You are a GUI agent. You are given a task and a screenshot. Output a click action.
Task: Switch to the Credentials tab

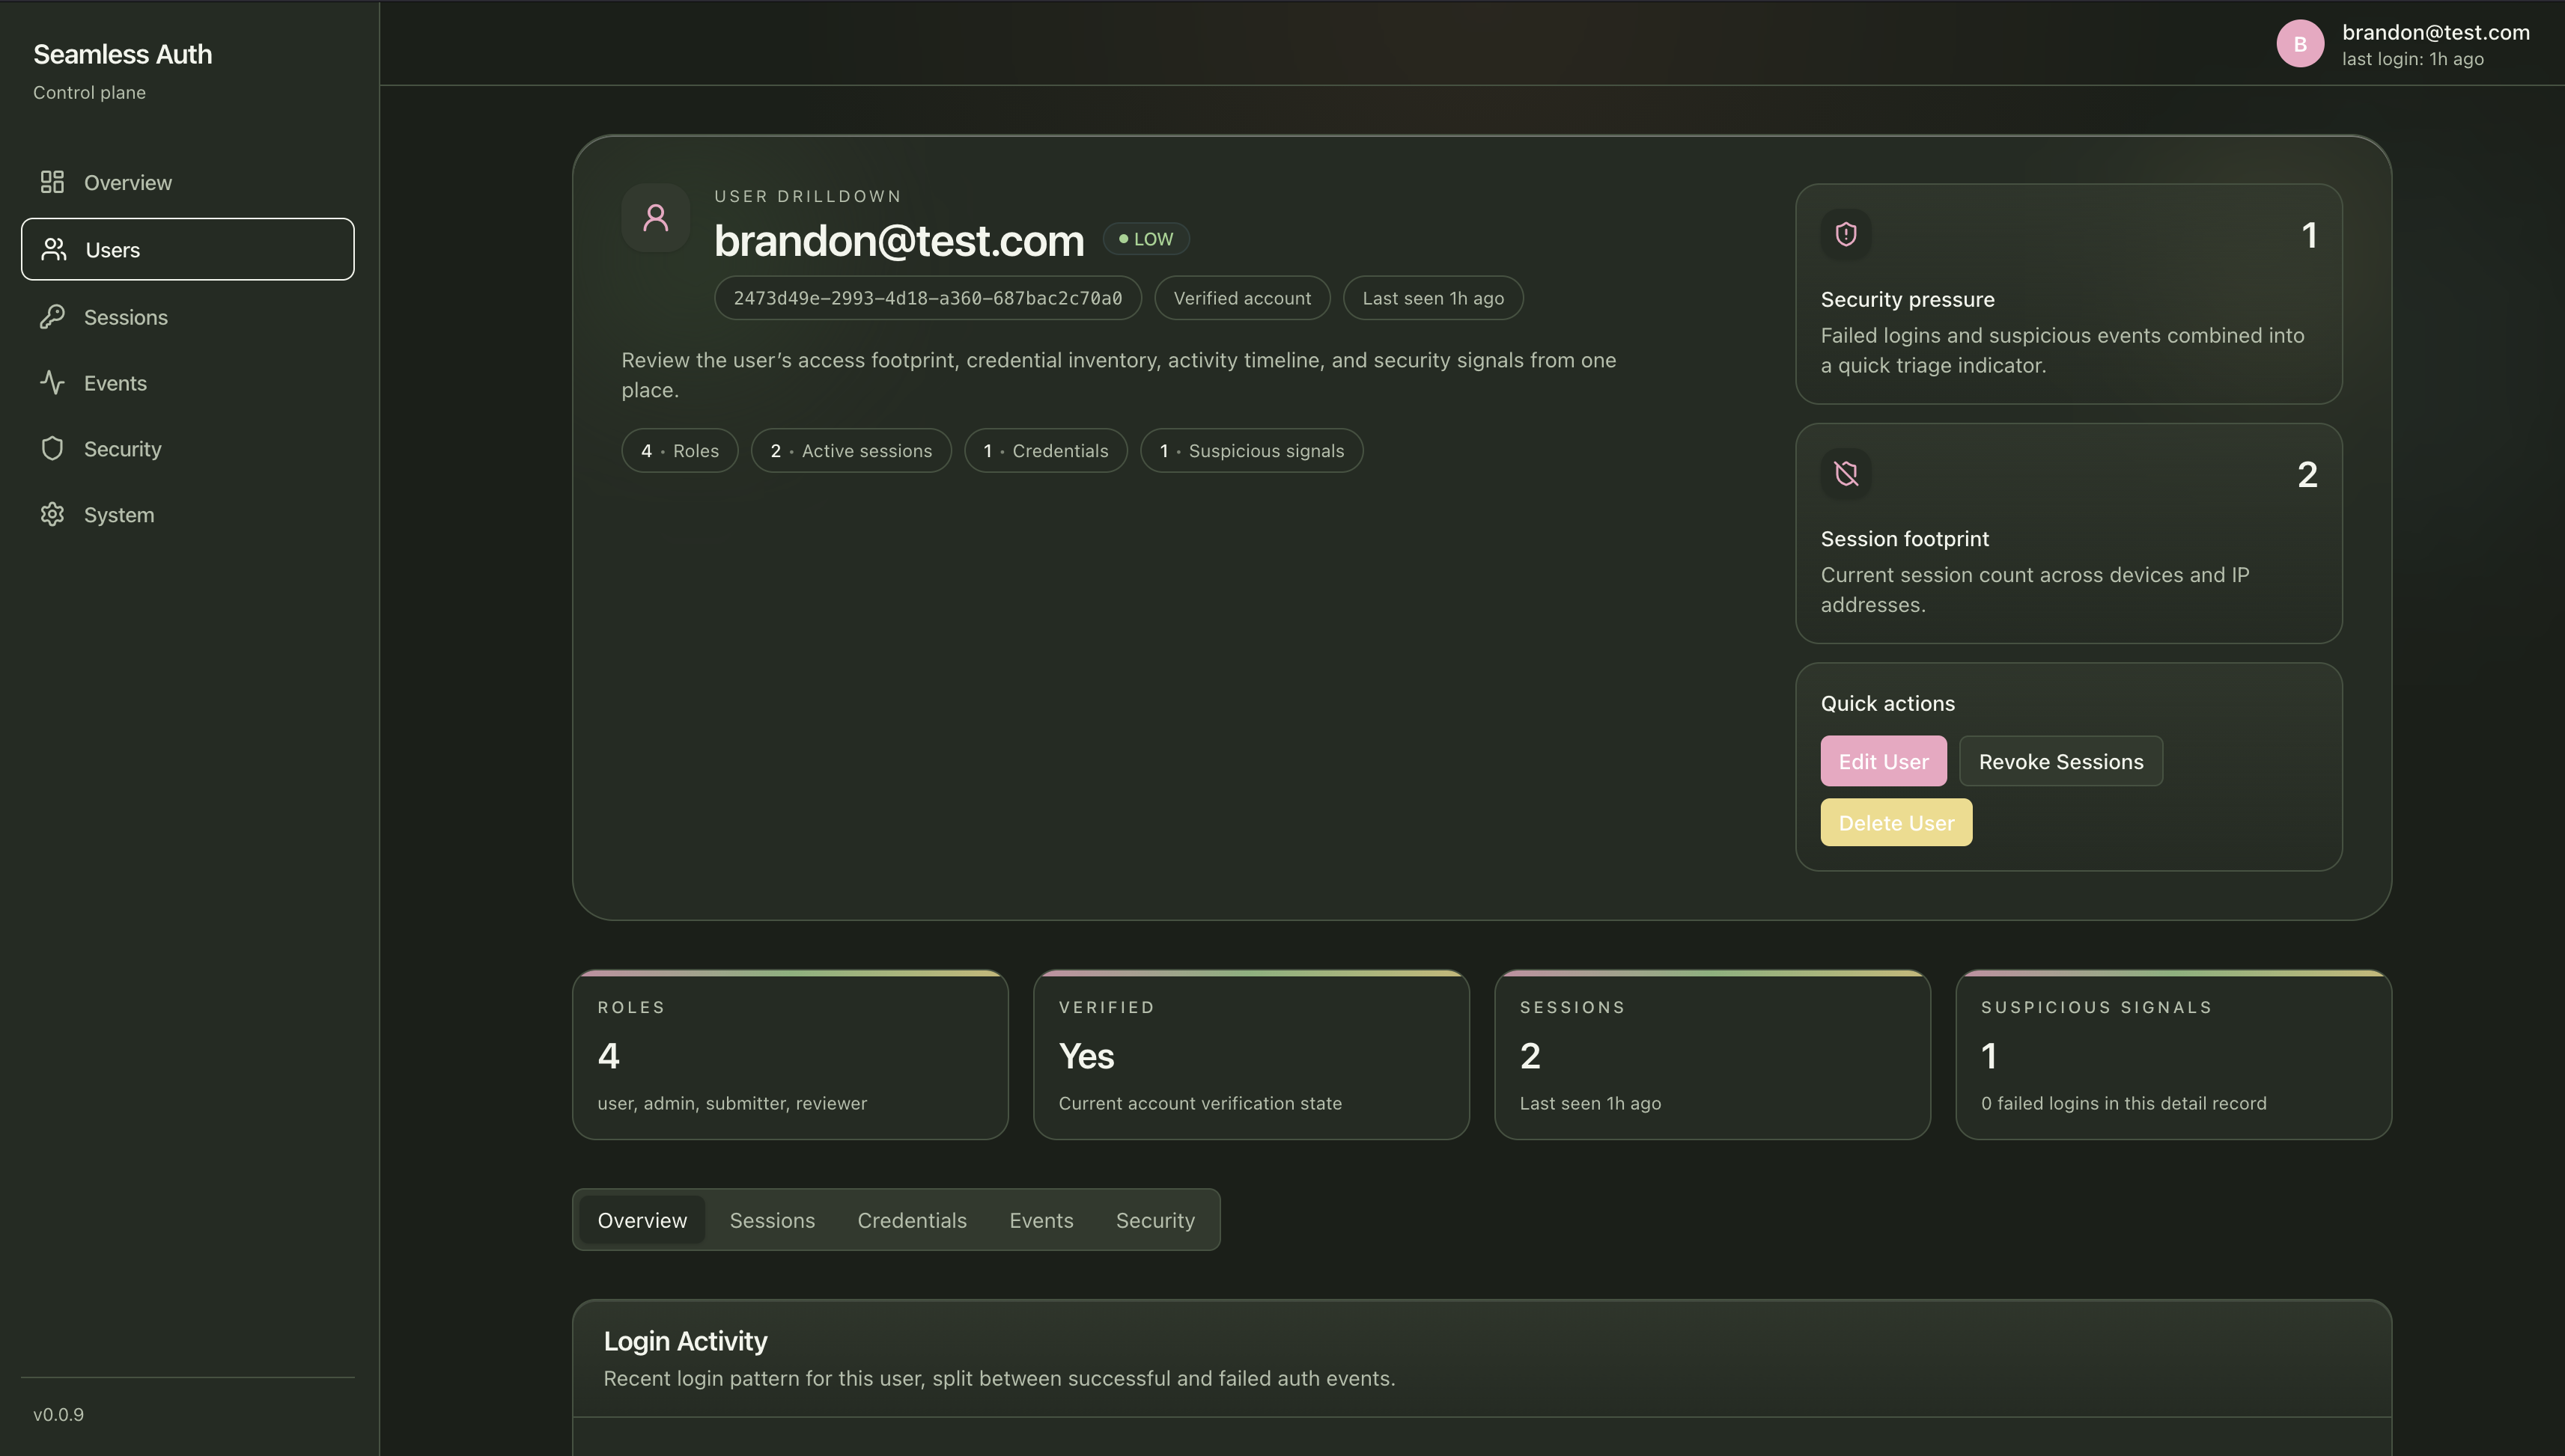click(x=911, y=1219)
